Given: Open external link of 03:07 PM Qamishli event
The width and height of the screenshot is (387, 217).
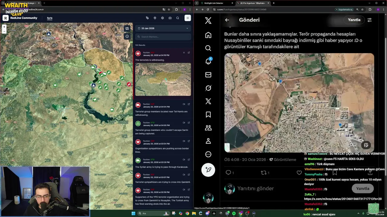Looking at the screenshot, I should click(189, 175).
